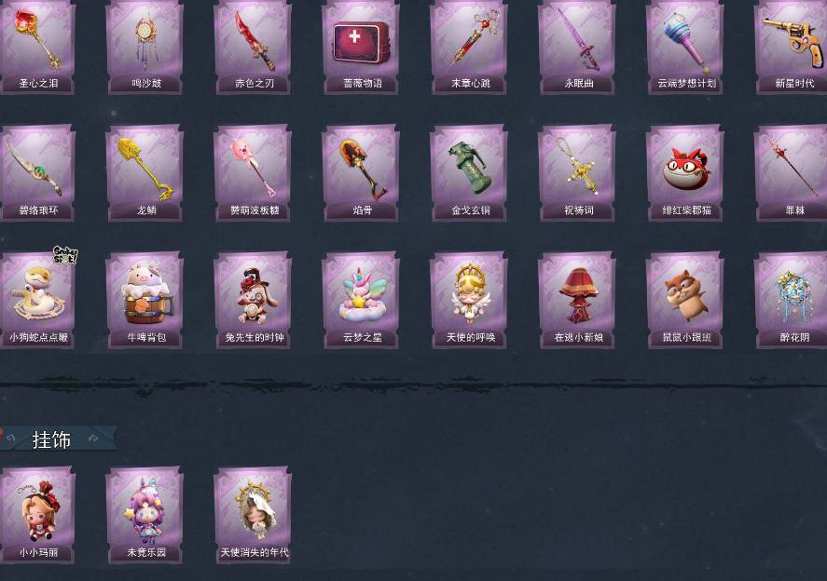Screen dimensions: 827x581
Task: Select the 龙鳞 golden shovel item
Action: coord(145,173)
